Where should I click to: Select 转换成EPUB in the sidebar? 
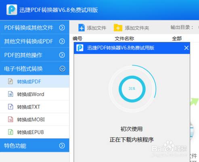pyautogui.click(x=35, y=132)
